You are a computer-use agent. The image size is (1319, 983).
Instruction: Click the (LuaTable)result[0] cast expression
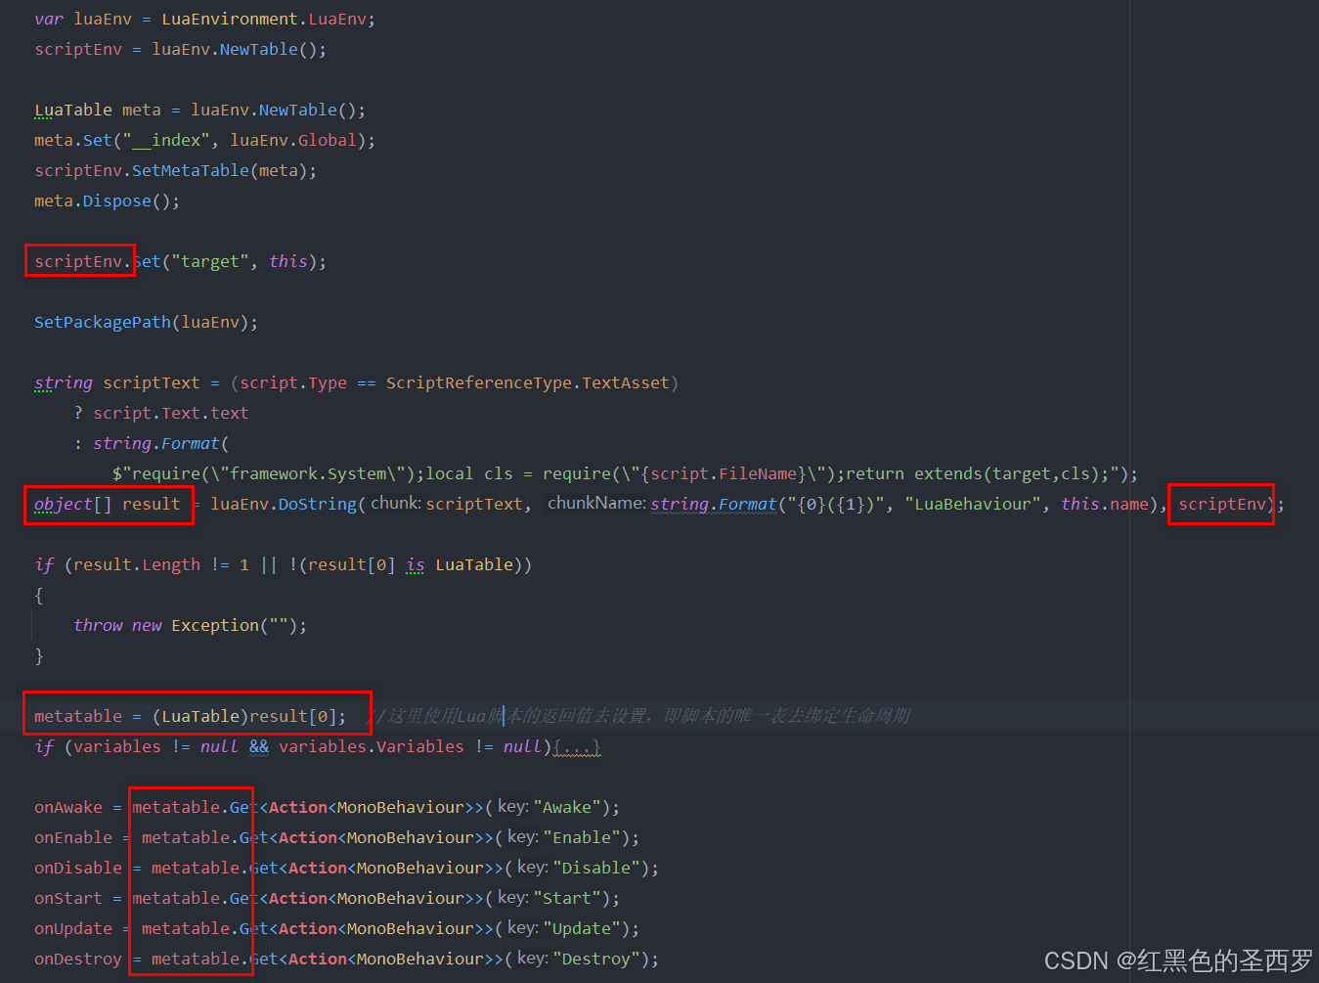coord(244,717)
